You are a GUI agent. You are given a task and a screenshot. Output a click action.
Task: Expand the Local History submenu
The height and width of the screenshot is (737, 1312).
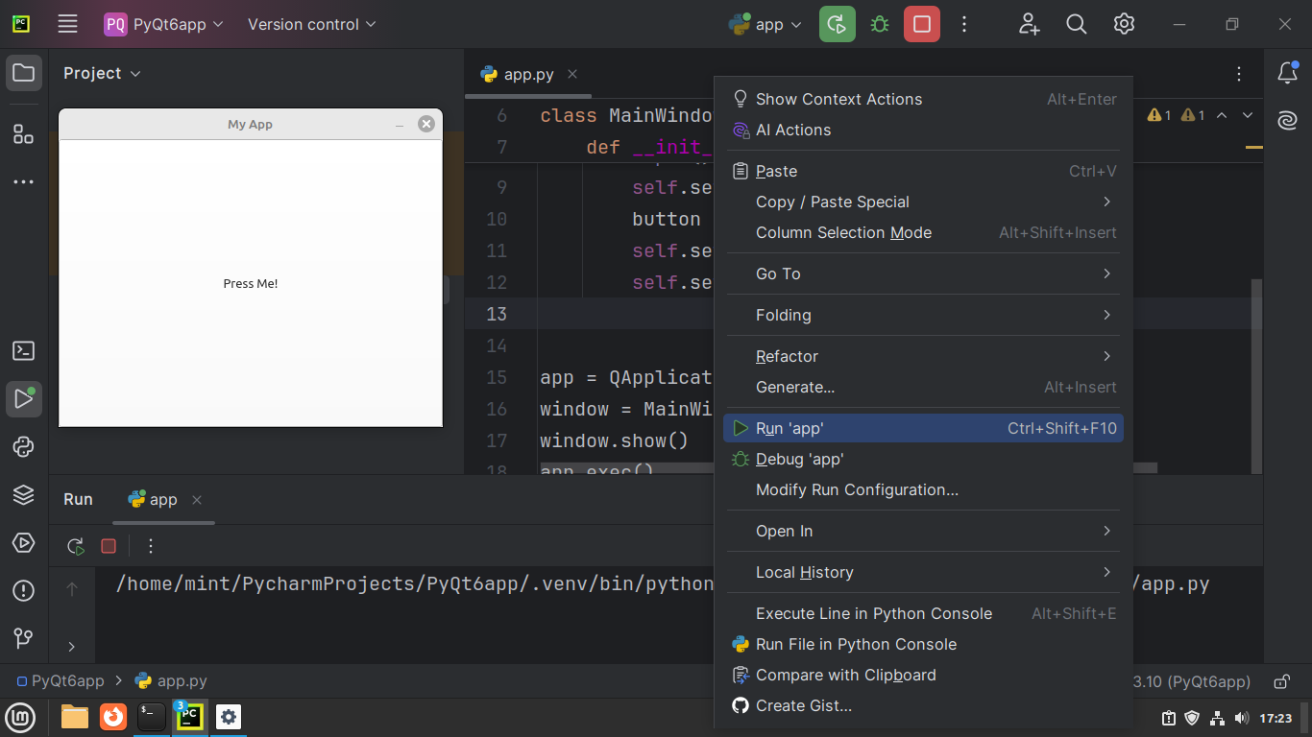(x=923, y=572)
